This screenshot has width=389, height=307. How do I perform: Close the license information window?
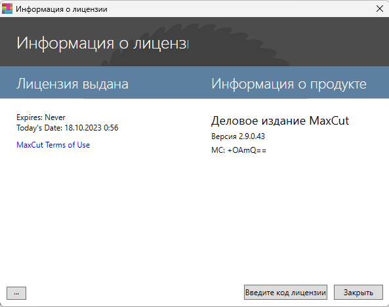point(380,9)
